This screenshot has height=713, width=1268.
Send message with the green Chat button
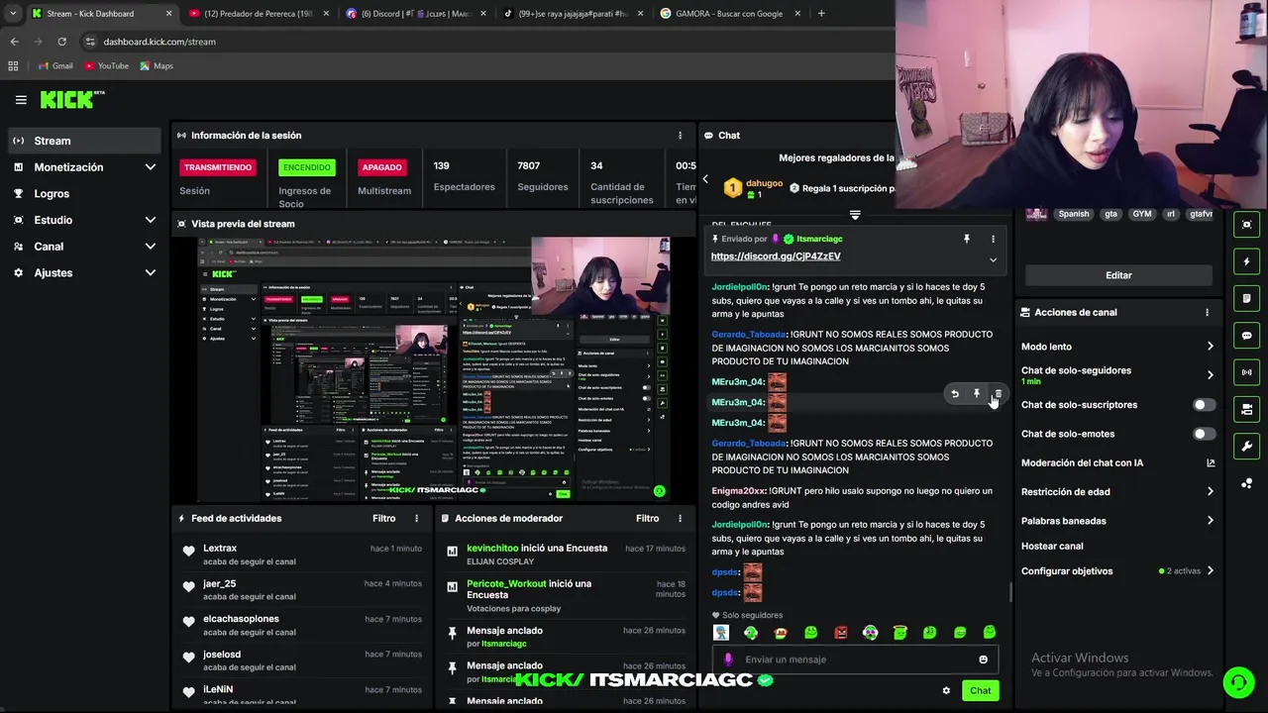980,691
